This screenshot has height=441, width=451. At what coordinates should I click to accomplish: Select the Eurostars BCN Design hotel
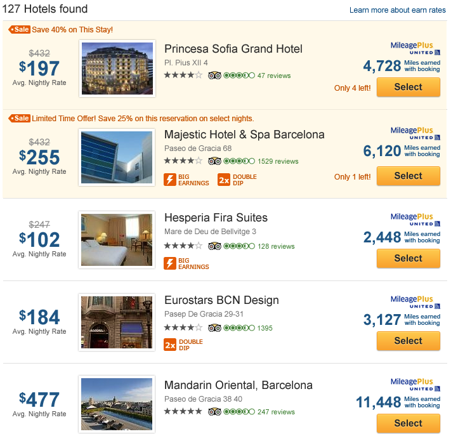pos(409,341)
